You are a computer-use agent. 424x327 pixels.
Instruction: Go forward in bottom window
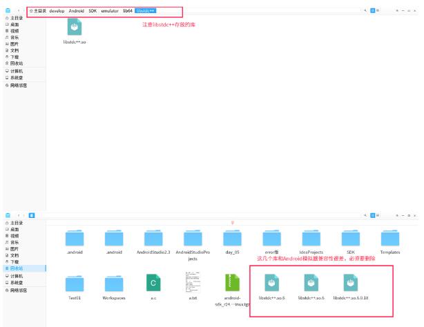pyautogui.click(x=23, y=215)
